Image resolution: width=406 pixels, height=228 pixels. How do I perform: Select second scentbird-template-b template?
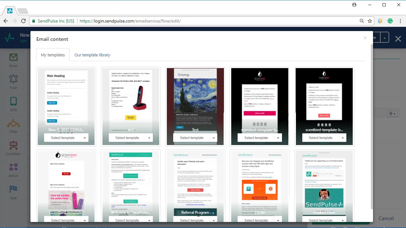pyautogui.click(x=321, y=138)
